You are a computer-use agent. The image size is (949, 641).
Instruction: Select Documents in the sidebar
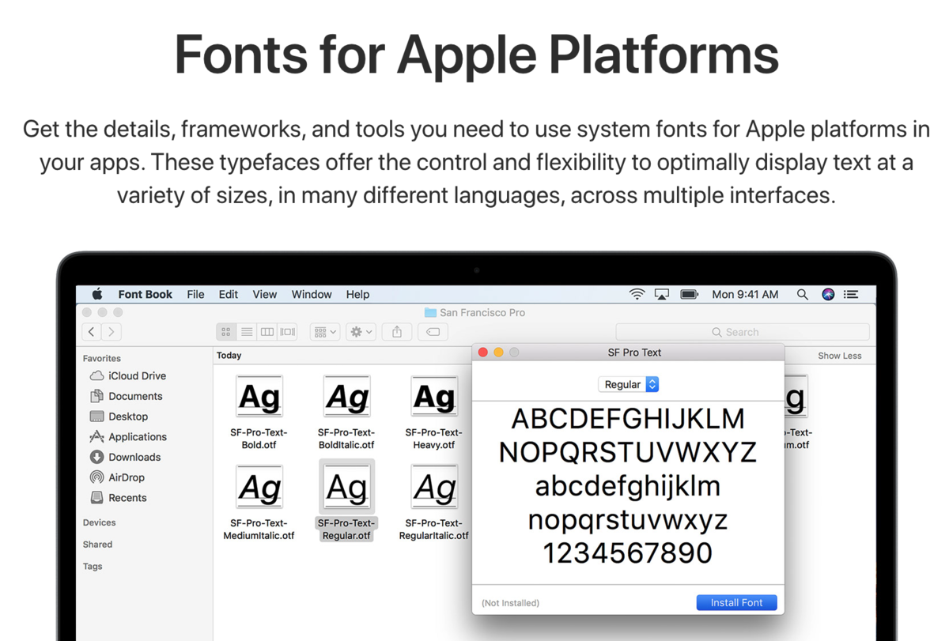point(127,396)
